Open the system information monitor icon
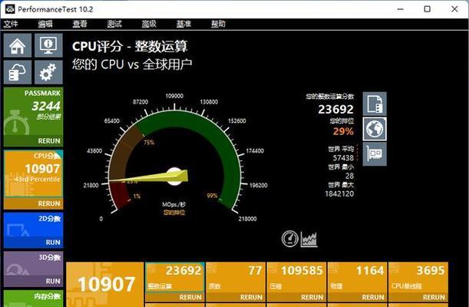 click(x=48, y=45)
